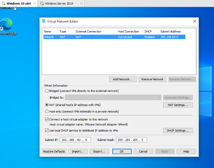This screenshot has height=168, width=214.
Task: Click the Remove Network button
Action: point(152,79)
